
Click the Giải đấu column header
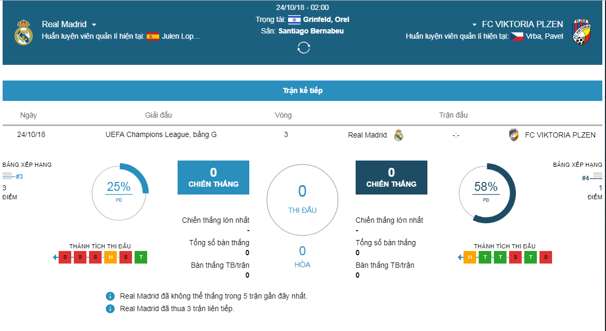coord(159,115)
